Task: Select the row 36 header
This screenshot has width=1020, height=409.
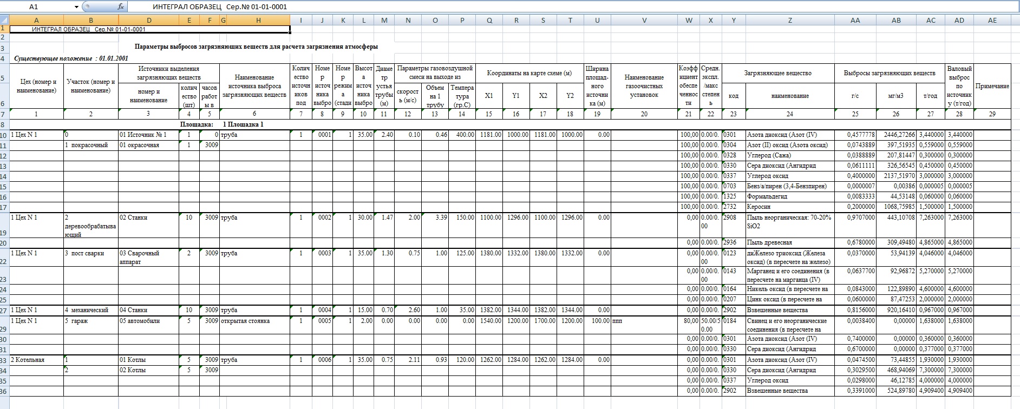Action: [x=4, y=391]
